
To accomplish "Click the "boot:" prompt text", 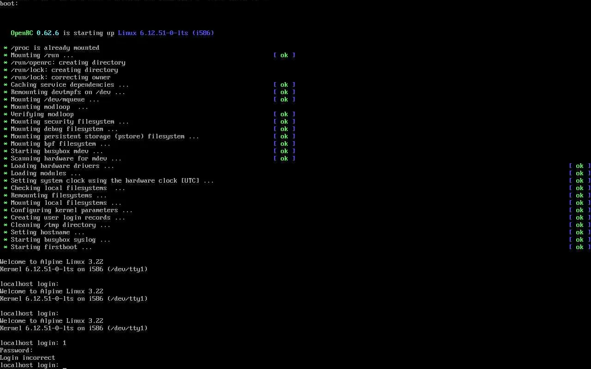I will click(x=9, y=4).
